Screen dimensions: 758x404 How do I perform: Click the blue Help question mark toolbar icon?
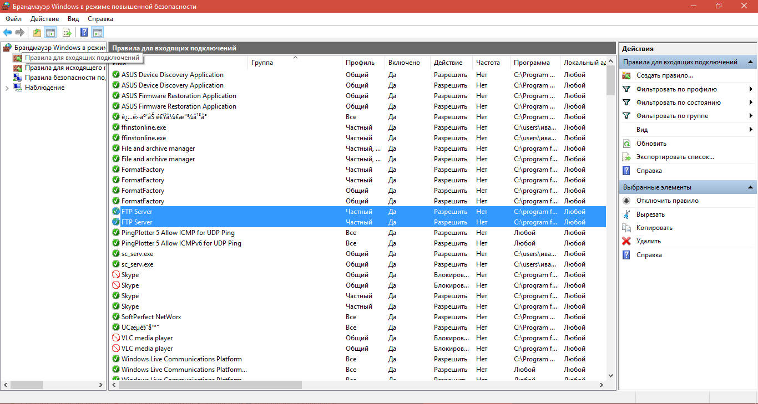[84, 32]
